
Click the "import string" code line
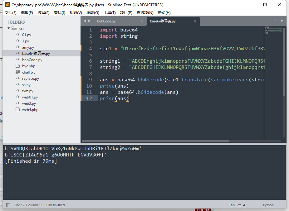coord(119,36)
